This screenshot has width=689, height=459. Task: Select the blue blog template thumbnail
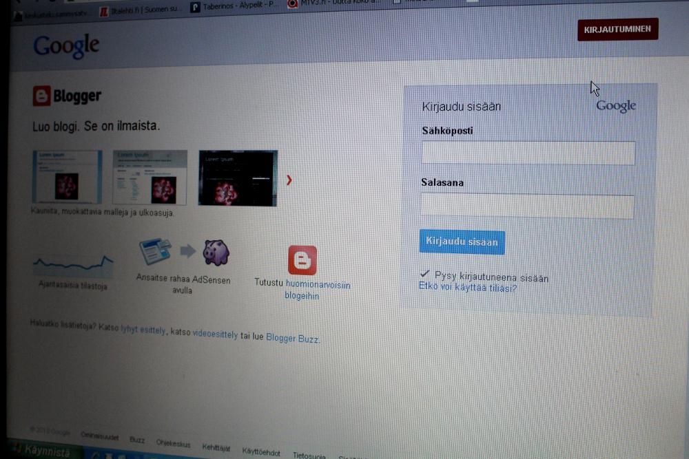coord(68,177)
